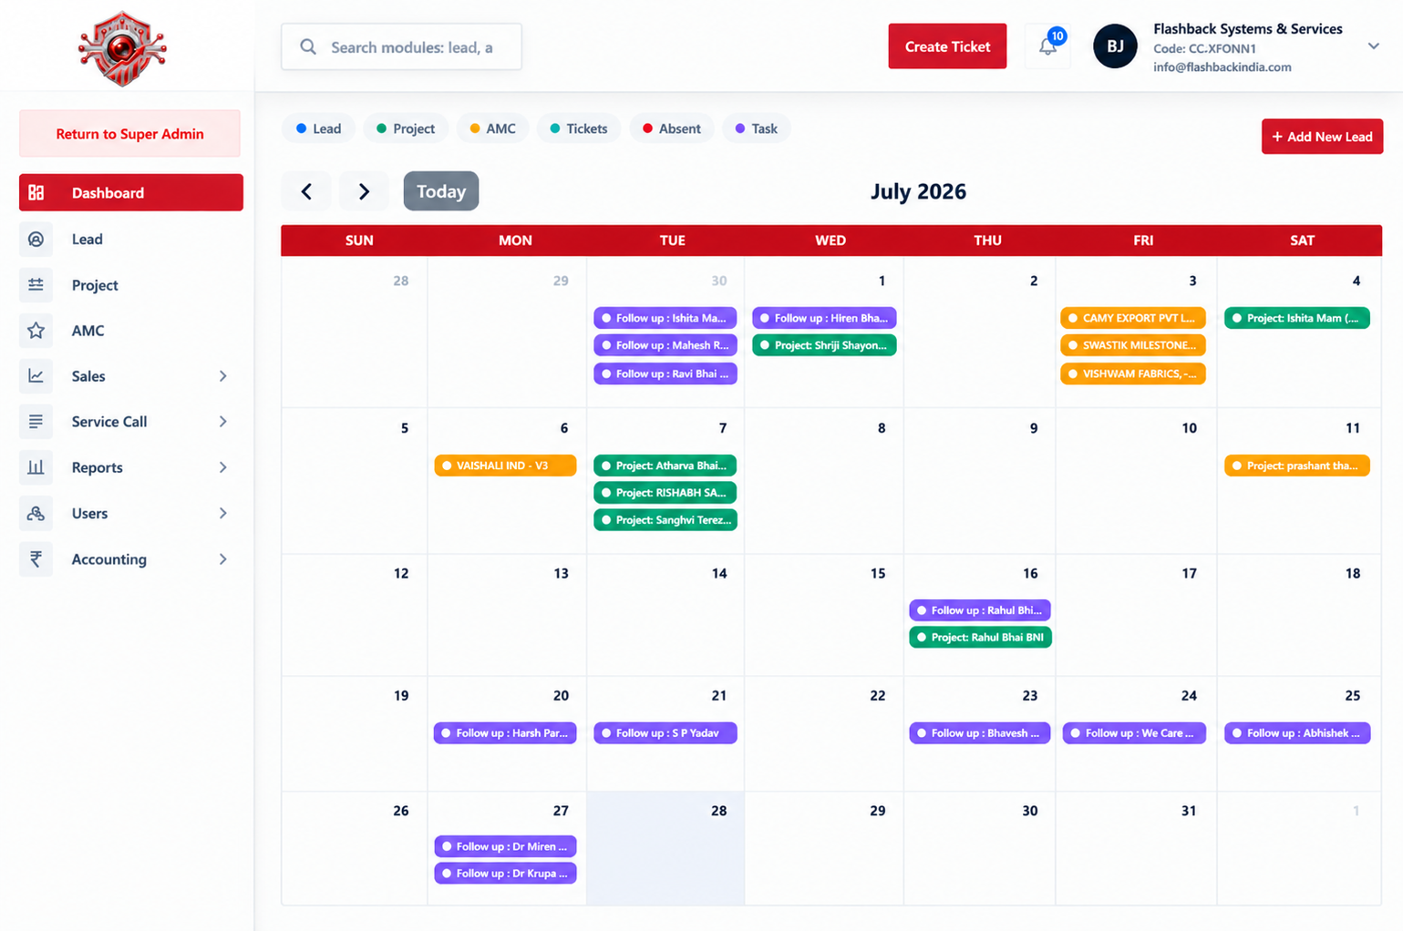Expand the Reports submenu chevron
Viewport: 1403px width, 931px height.
[223, 467]
